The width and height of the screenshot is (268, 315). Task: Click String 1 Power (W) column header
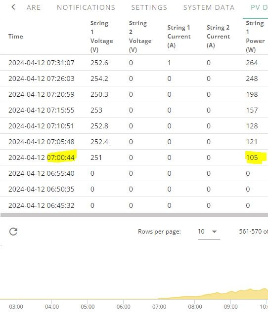coord(255,37)
